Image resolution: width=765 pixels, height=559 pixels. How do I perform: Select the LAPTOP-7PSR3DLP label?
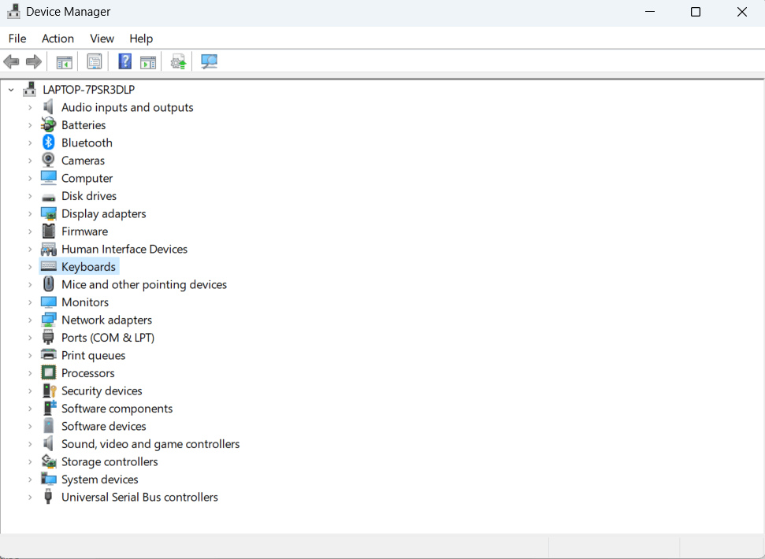pyautogui.click(x=89, y=90)
